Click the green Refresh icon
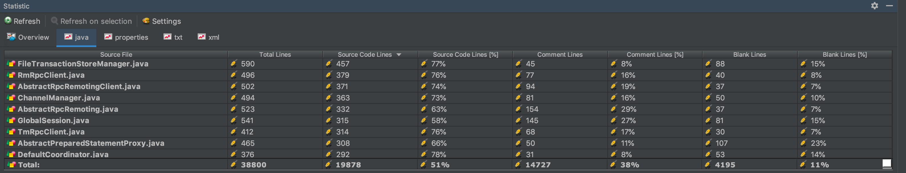The height and width of the screenshot is (173, 906). point(8,21)
